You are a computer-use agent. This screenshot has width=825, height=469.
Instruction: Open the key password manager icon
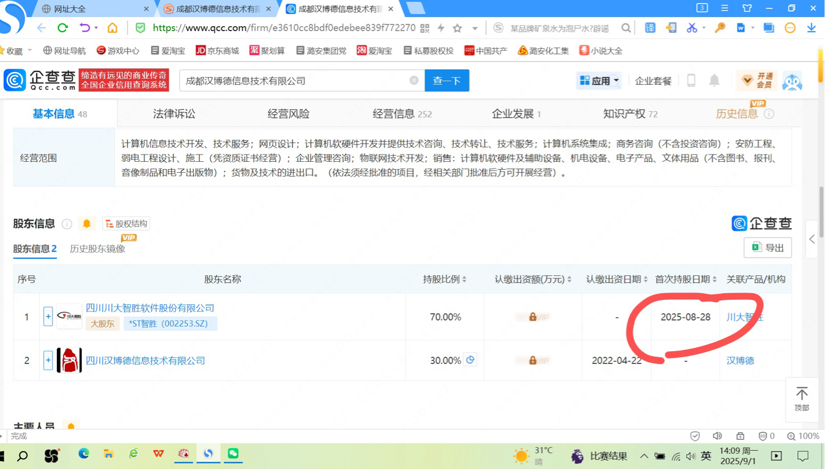click(x=720, y=28)
